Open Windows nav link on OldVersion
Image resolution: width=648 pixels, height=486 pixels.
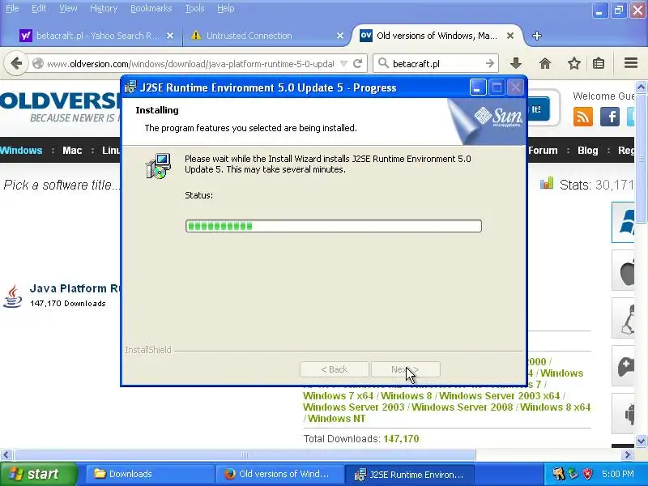click(21, 150)
